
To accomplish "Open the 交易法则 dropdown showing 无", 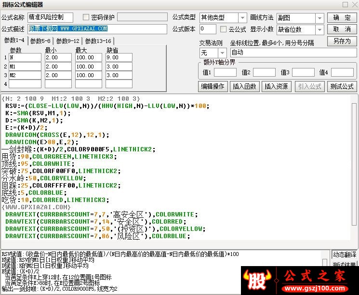I will click(222, 53).
